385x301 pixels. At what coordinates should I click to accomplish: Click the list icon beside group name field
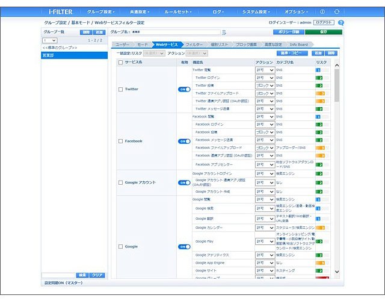[224, 32]
